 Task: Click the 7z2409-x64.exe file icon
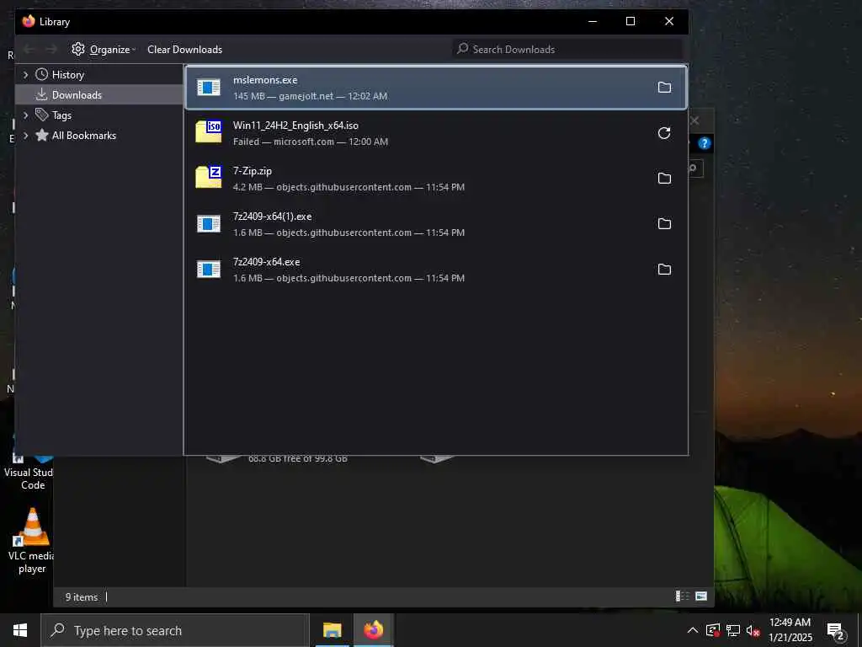pyautogui.click(x=209, y=270)
